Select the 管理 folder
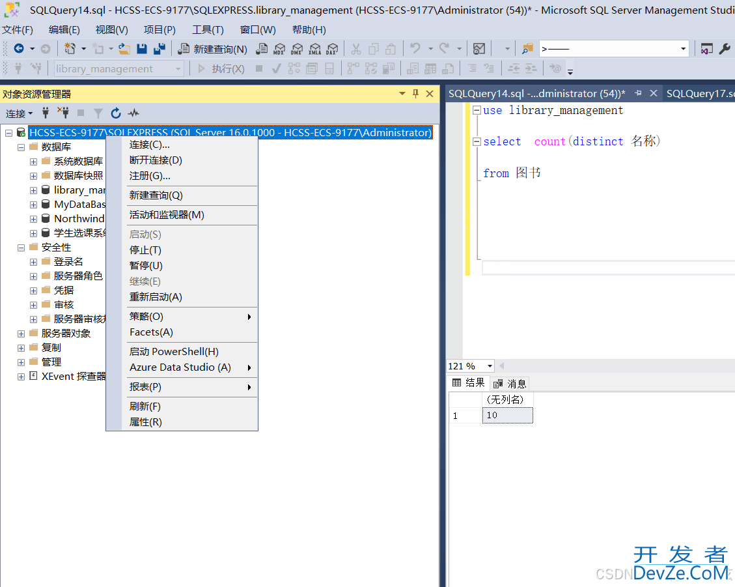Image resolution: width=735 pixels, height=587 pixels. coord(51,362)
